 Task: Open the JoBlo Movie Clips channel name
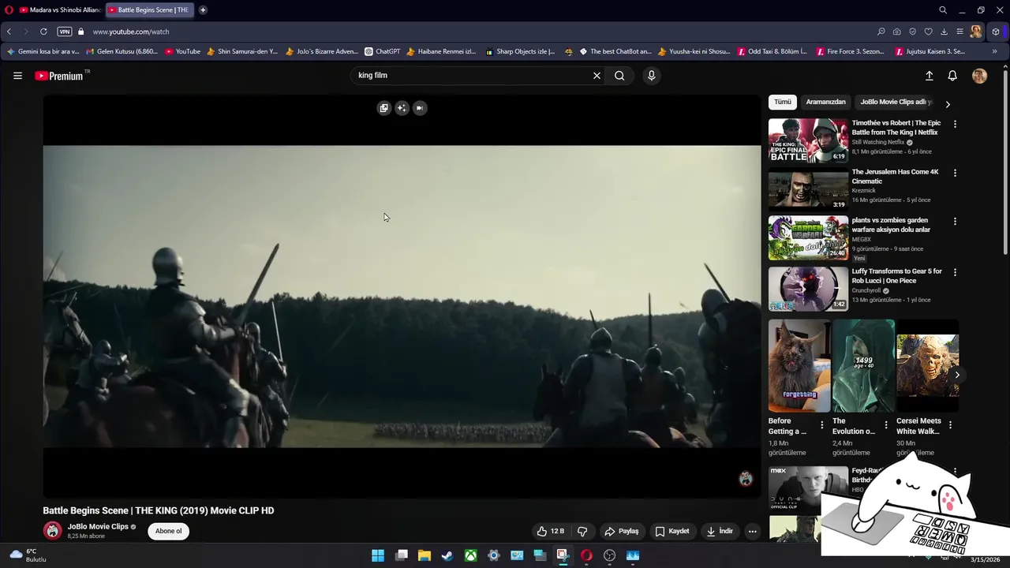(x=98, y=526)
